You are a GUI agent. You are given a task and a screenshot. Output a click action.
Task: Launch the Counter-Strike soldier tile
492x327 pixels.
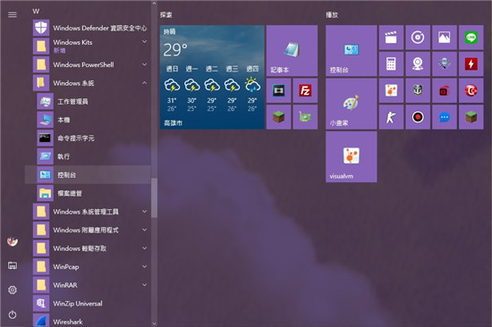(391, 117)
